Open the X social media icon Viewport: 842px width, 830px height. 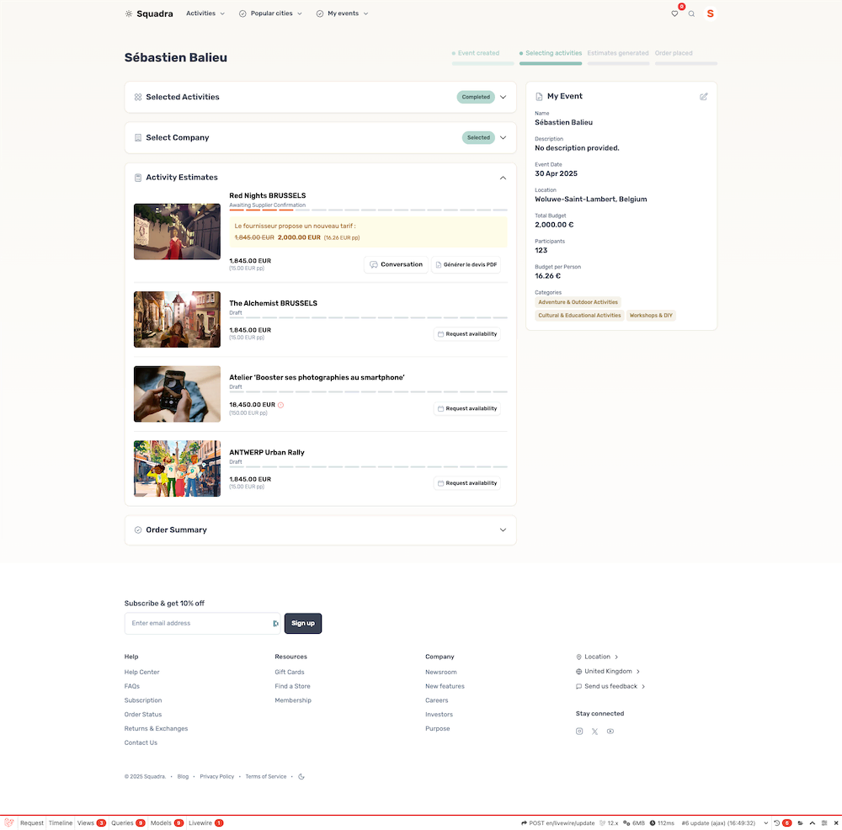tap(594, 731)
